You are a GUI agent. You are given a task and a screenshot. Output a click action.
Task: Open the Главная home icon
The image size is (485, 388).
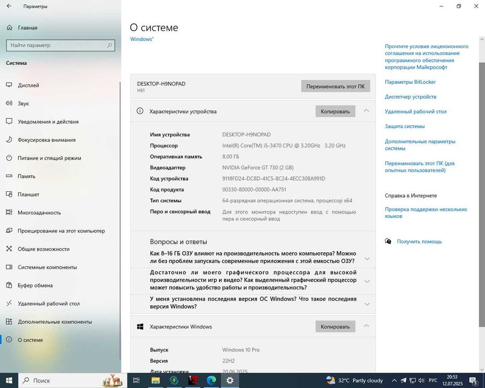(x=9, y=28)
